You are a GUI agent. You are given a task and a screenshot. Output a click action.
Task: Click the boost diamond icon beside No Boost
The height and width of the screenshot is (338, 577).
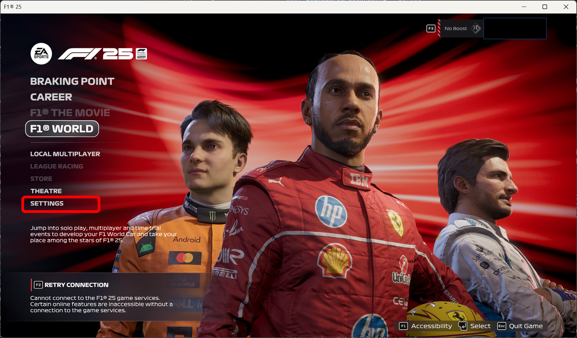coord(476,28)
